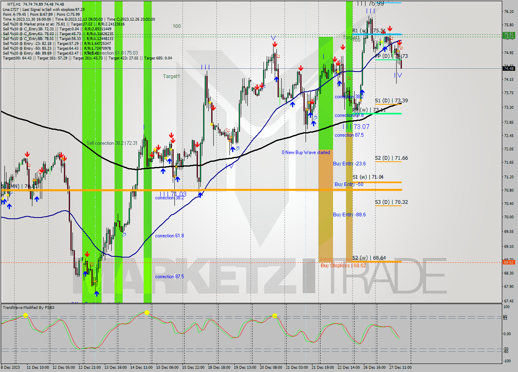Click the '11 Dec 10:00' time label

pyautogui.click(x=37, y=367)
